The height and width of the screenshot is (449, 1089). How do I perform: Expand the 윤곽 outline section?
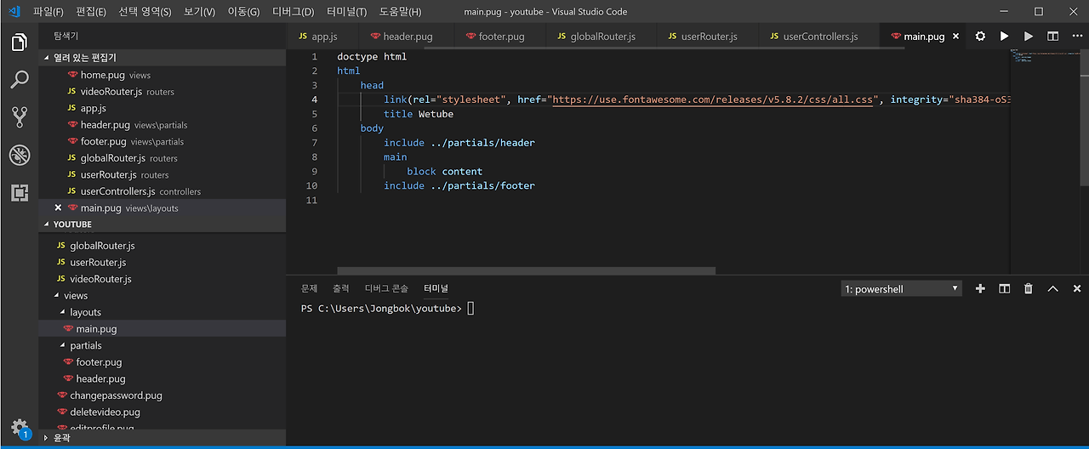click(162, 437)
